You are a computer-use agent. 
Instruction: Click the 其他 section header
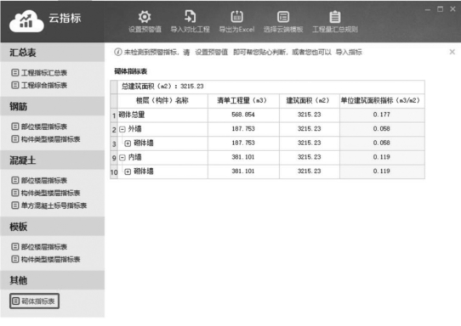53,280
